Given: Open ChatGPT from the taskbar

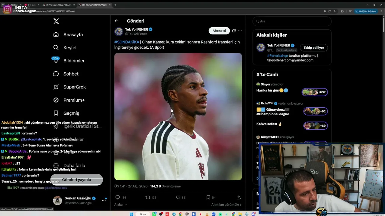Looking at the screenshot, I should 187,214.
